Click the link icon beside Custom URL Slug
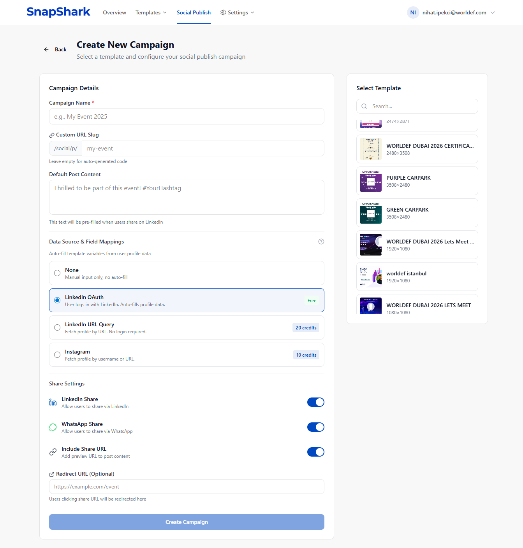Viewport: 523px width, 548px height. click(51, 135)
